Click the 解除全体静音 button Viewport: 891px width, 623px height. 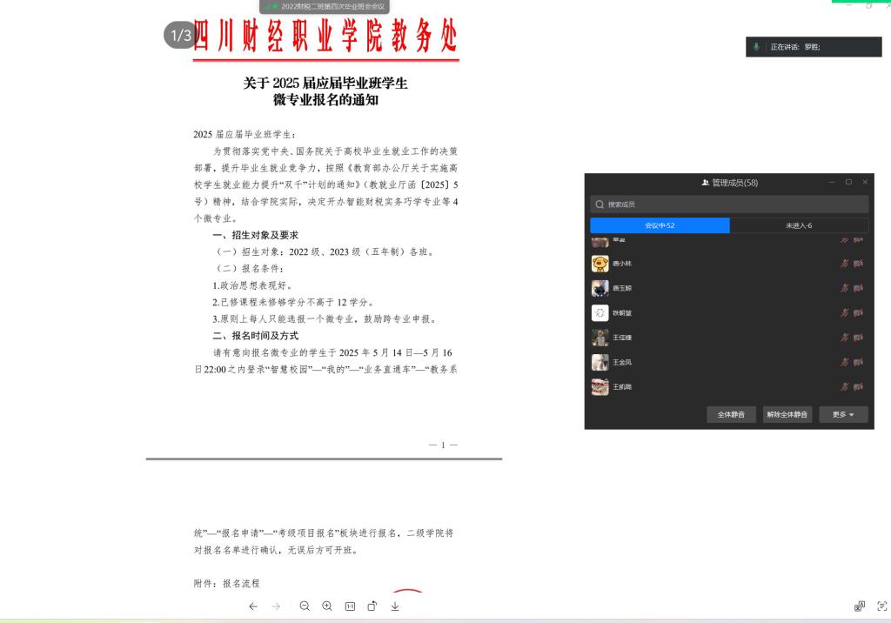pos(787,415)
